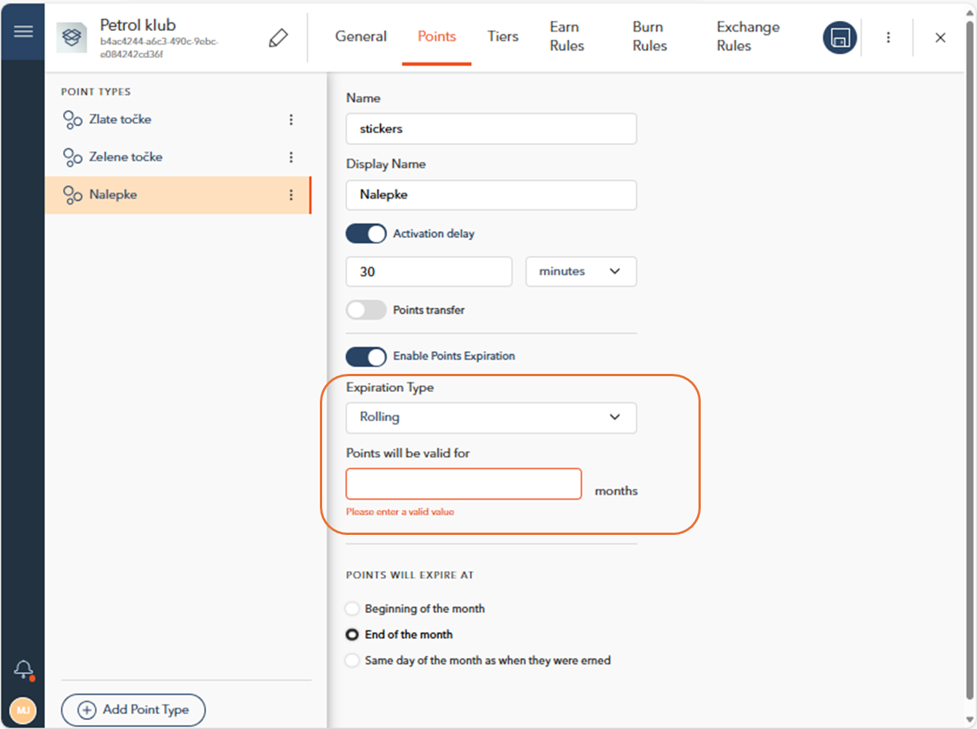Select Nalepke point type
The height and width of the screenshot is (729, 977).
(x=178, y=195)
